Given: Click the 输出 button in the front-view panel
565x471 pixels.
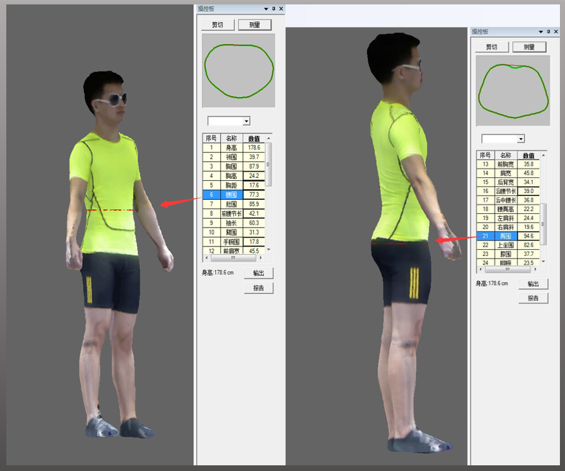Looking at the screenshot, I should click(x=259, y=273).
